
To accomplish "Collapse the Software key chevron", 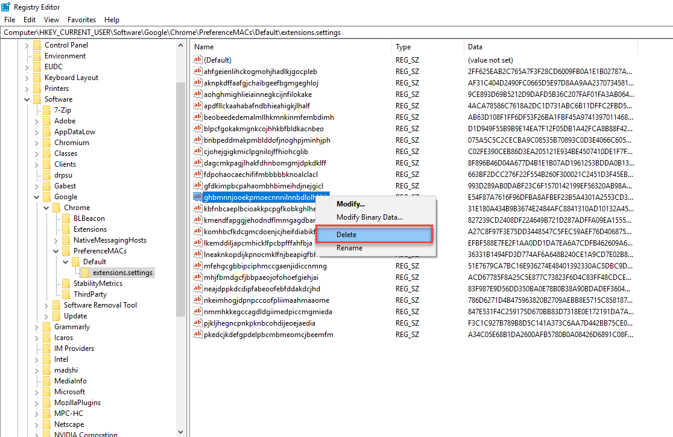I will tap(27, 99).
